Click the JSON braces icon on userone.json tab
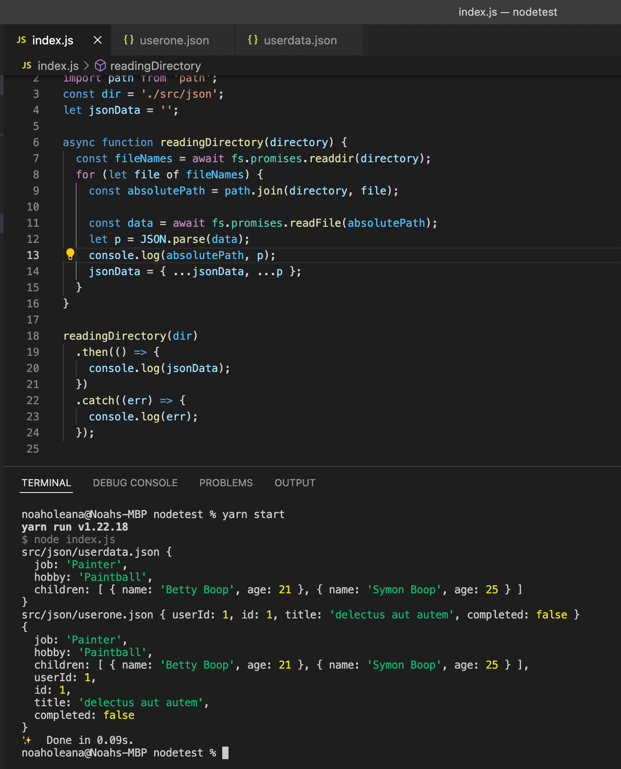 click(x=129, y=40)
